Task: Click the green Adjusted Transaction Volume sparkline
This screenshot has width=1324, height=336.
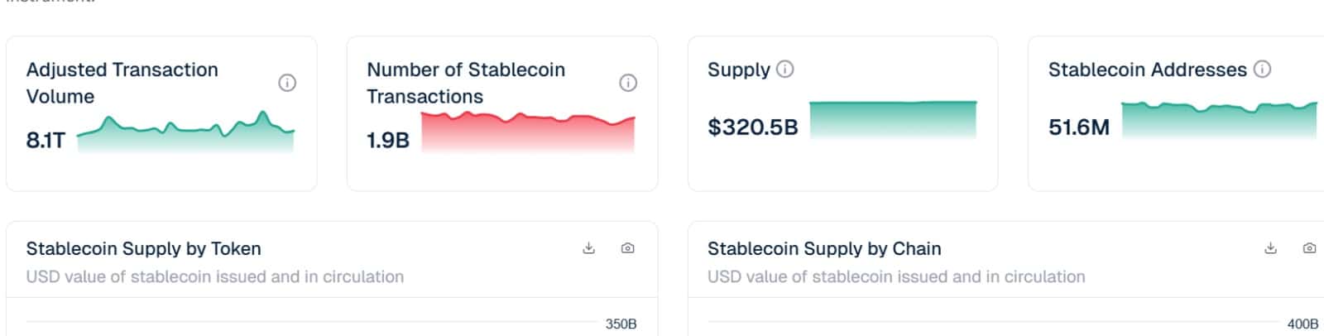Action: [x=186, y=134]
